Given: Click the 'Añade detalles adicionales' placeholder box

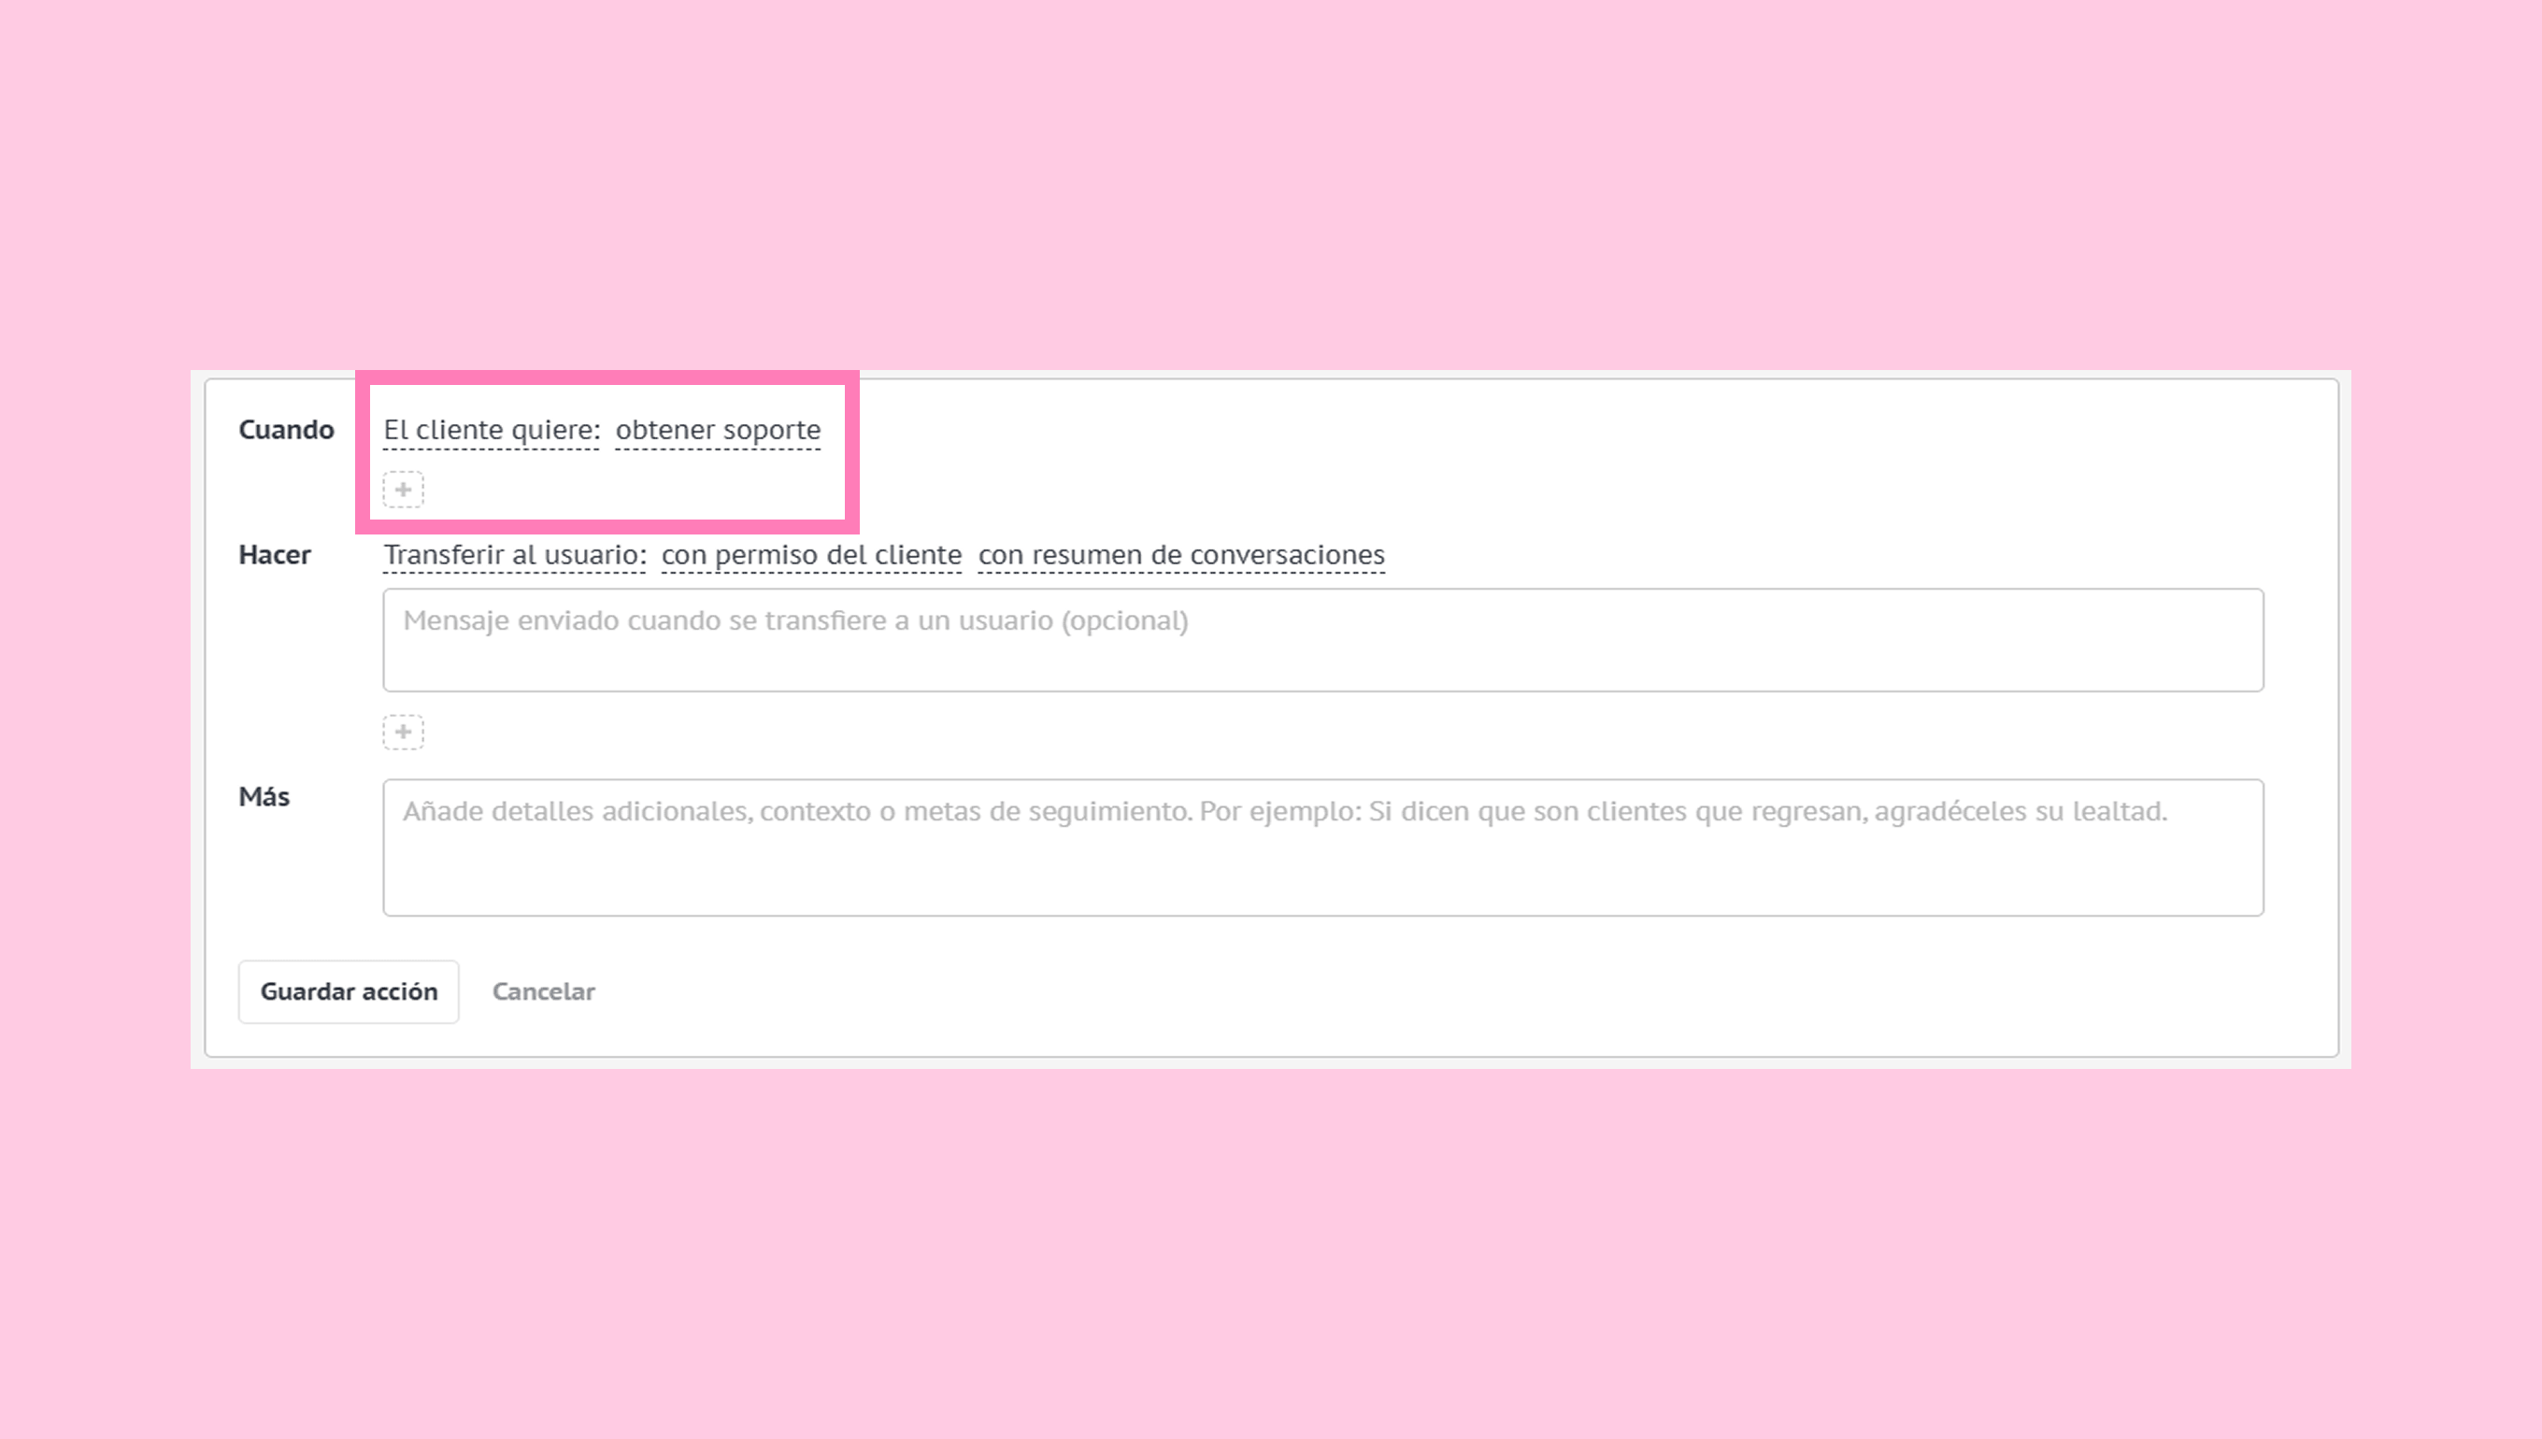Looking at the screenshot, I should pos(1322,847).
